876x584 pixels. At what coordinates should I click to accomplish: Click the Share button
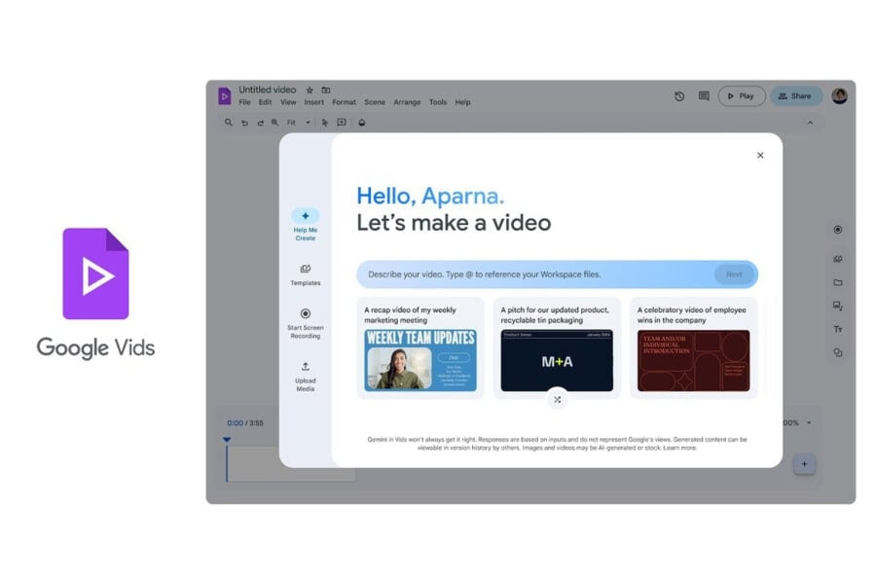tap(796, 96)
